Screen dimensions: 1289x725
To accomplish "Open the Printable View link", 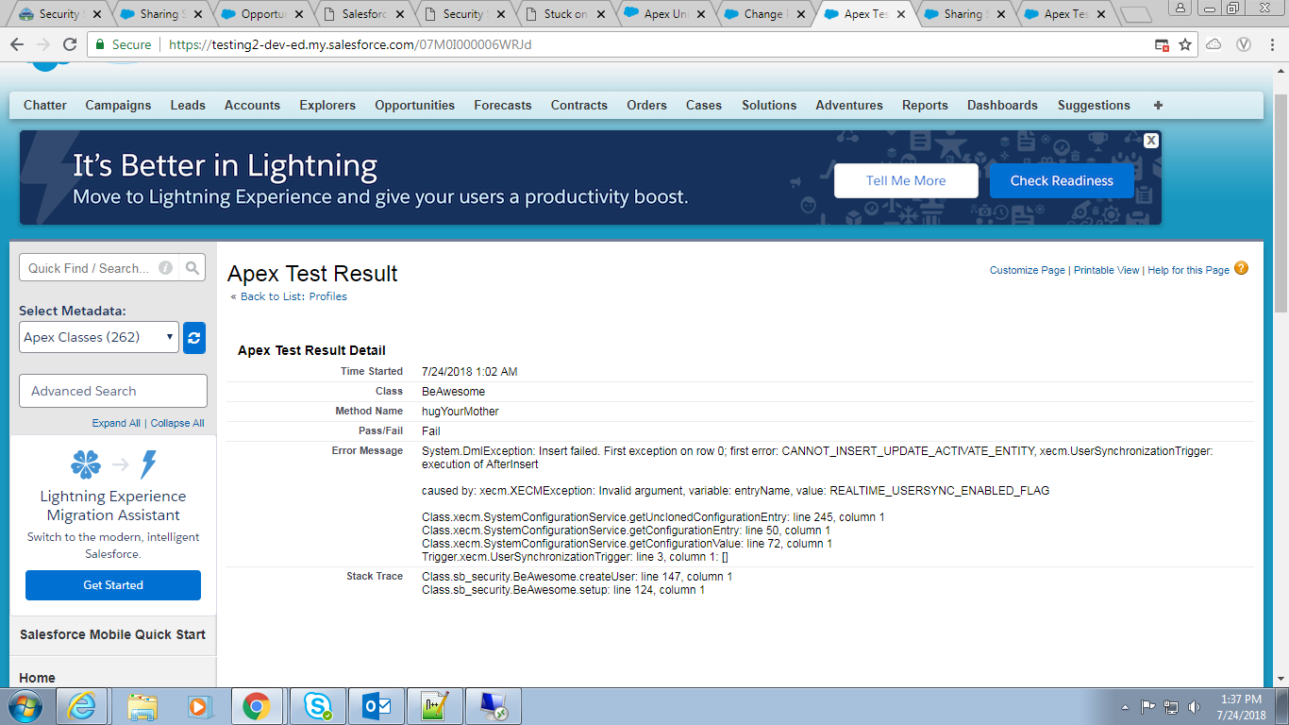I will [x=1107, y=270].
